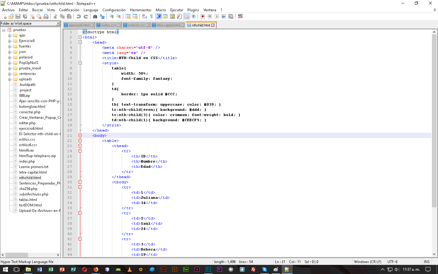Start macro recording with red record icon
This screenshot has height=274, width=438.
point(203,16)
